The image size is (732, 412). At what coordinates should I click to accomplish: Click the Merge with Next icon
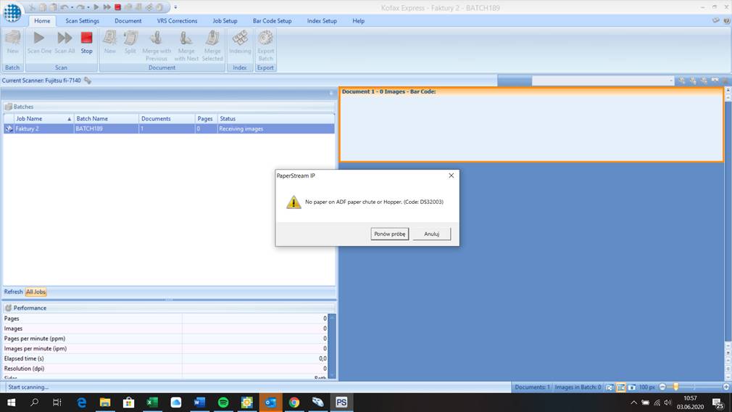186,38
